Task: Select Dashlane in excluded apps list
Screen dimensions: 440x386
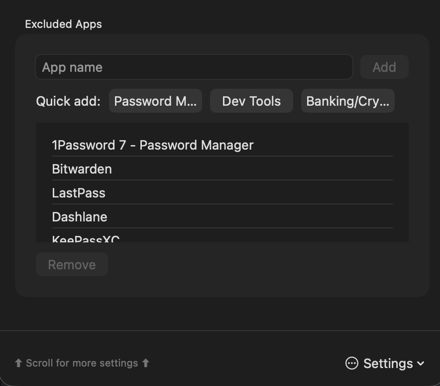Action: tap(222, 217)
